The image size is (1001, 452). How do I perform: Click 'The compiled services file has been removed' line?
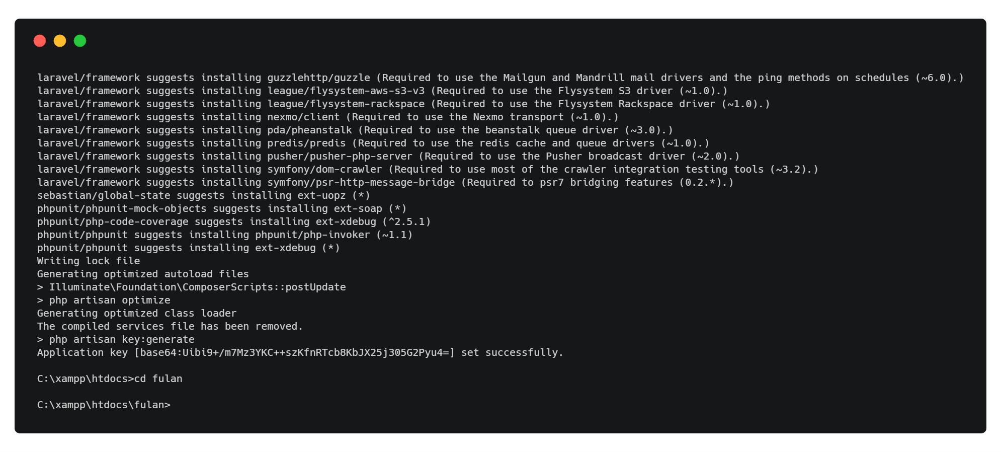pyautogui.click(x=170, y=326)
